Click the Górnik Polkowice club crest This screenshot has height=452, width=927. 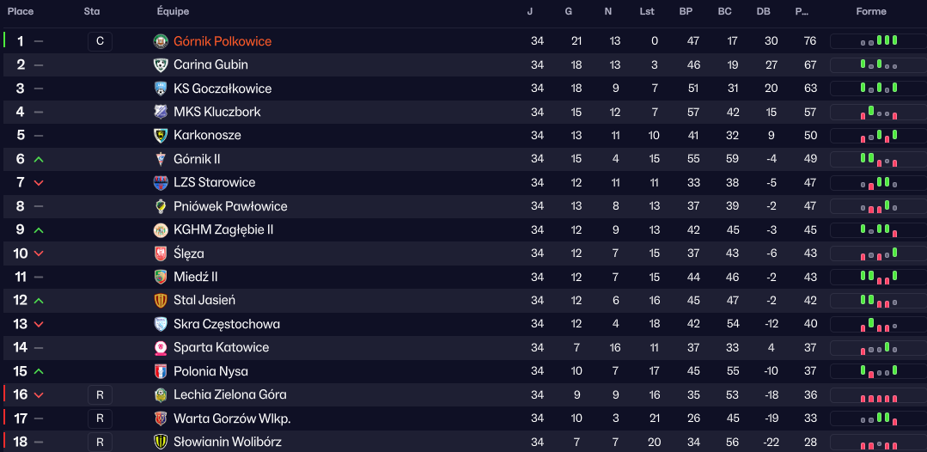161,41
